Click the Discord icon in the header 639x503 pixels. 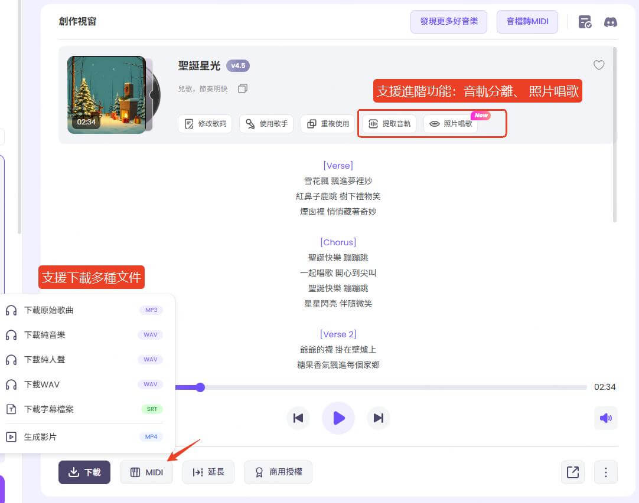point(610,22)
